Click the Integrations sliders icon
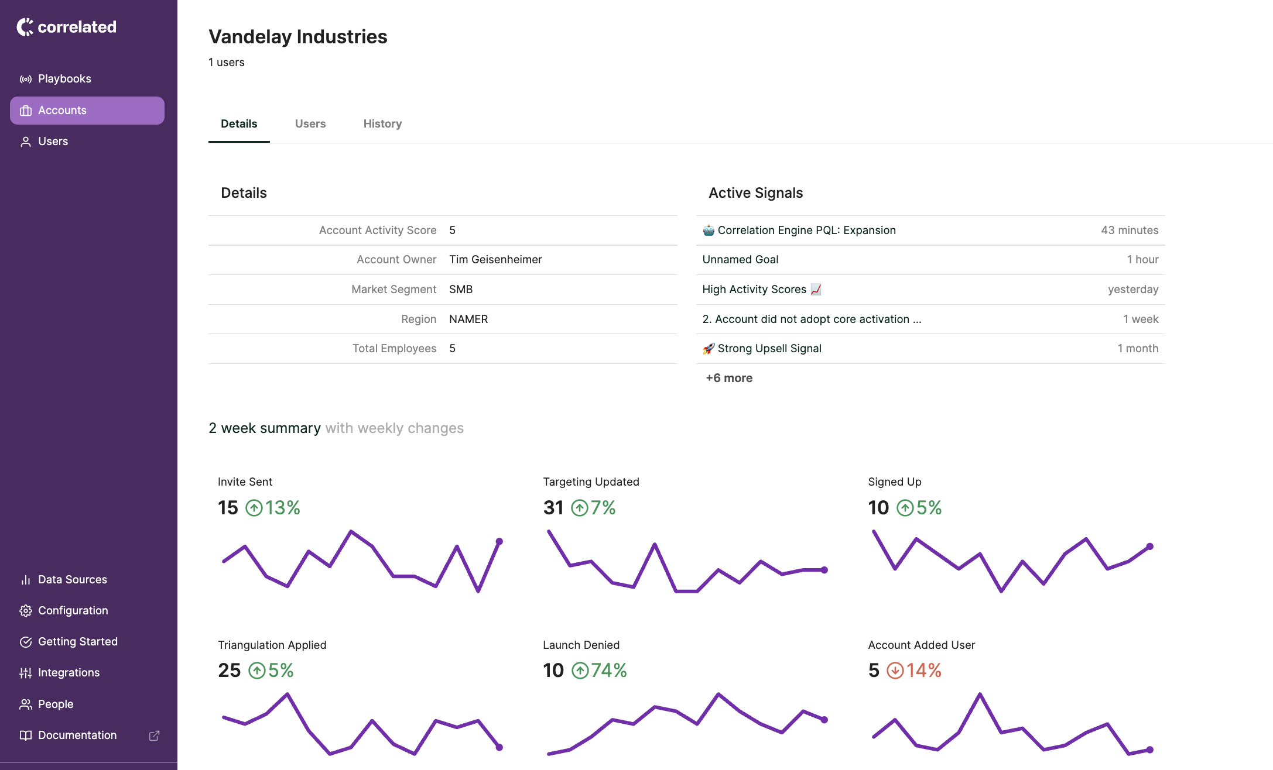 (26, 673)
